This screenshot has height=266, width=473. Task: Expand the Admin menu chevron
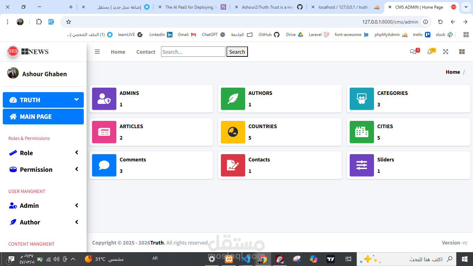tap(77, 205)
